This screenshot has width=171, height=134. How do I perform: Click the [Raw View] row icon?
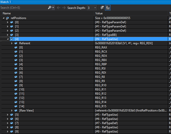click(16, 110)
